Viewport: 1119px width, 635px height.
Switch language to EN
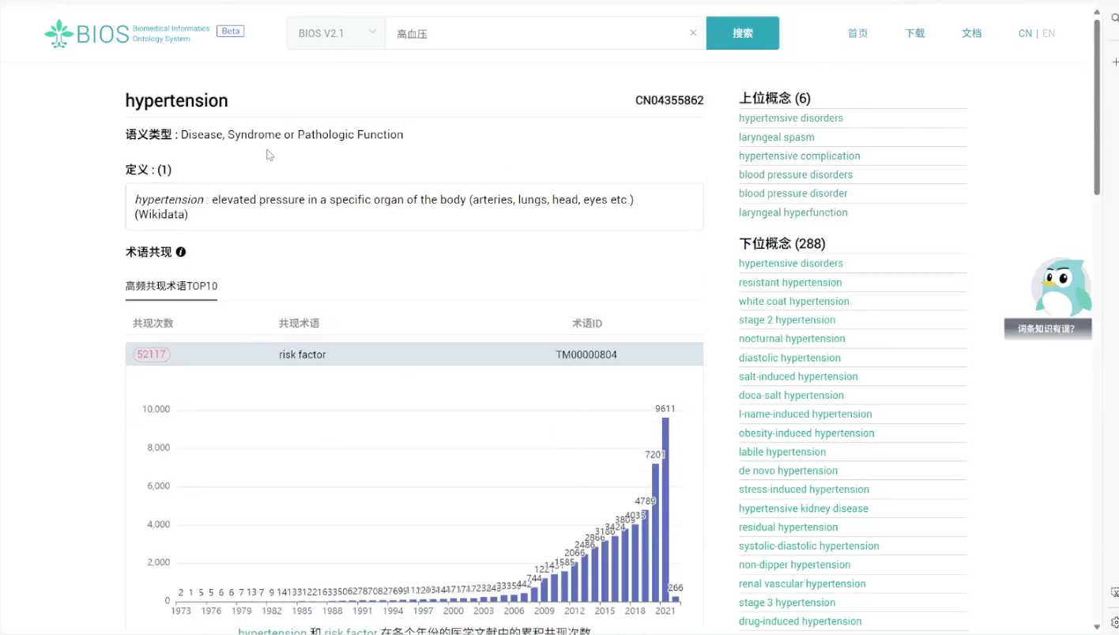coord(1049,33)
